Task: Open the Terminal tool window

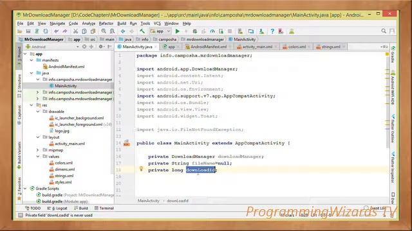Action: coord(104,208)
